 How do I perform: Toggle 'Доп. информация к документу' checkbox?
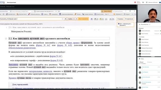tap(119, 24)
